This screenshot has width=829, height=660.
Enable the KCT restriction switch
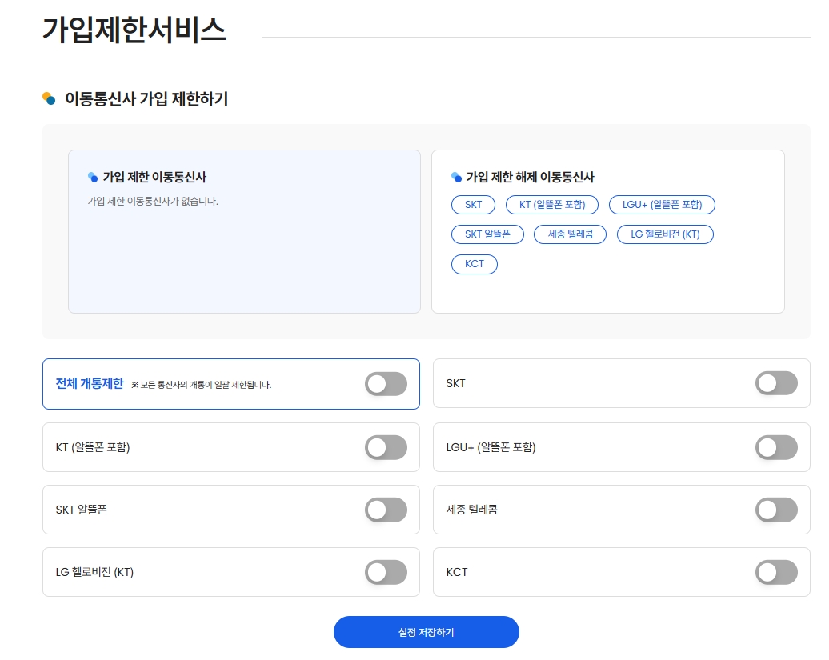click(x=776, y=572)
